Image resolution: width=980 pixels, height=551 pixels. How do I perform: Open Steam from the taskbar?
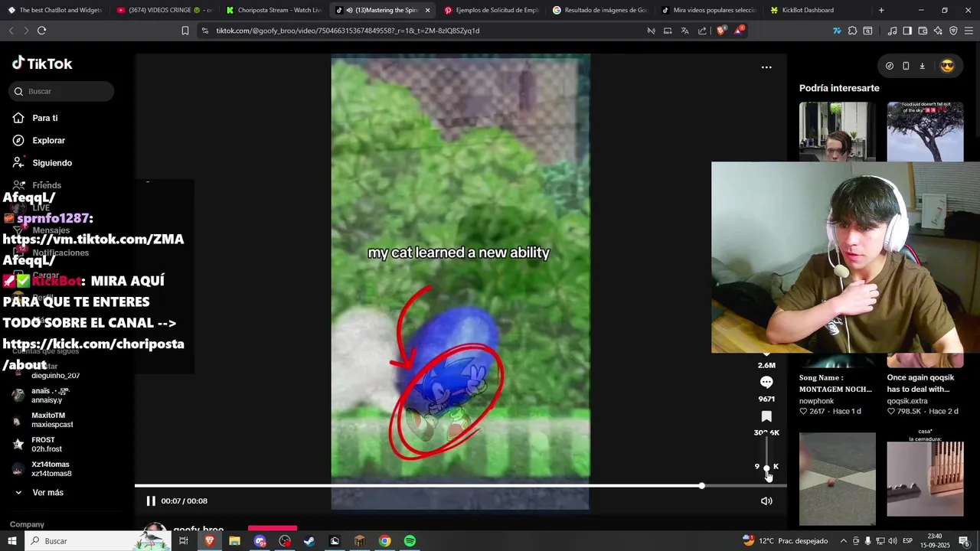pos(309,541)
